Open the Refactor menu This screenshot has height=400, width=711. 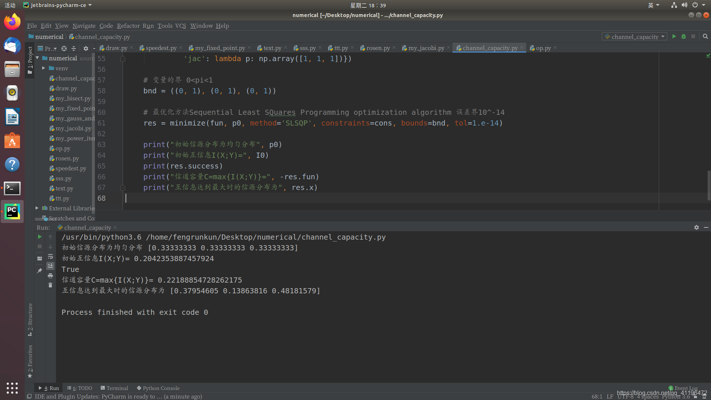point(128,26)
